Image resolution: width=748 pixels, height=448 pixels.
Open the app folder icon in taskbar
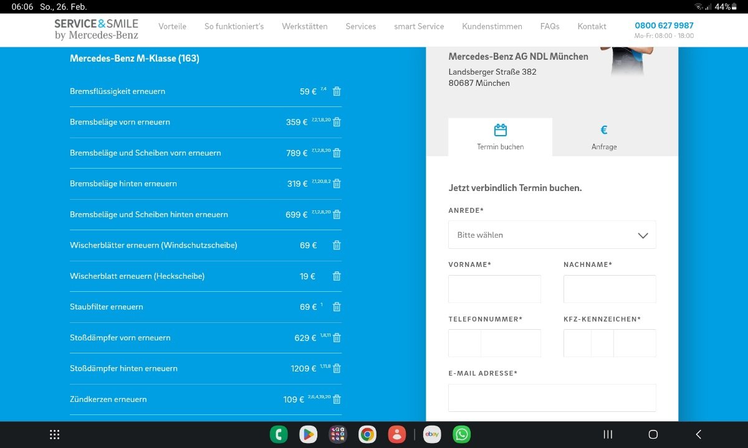point(338,434)
